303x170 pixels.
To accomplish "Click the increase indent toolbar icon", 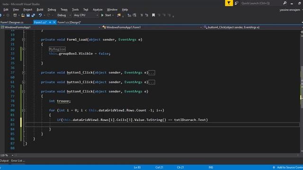I will [134, 15].
